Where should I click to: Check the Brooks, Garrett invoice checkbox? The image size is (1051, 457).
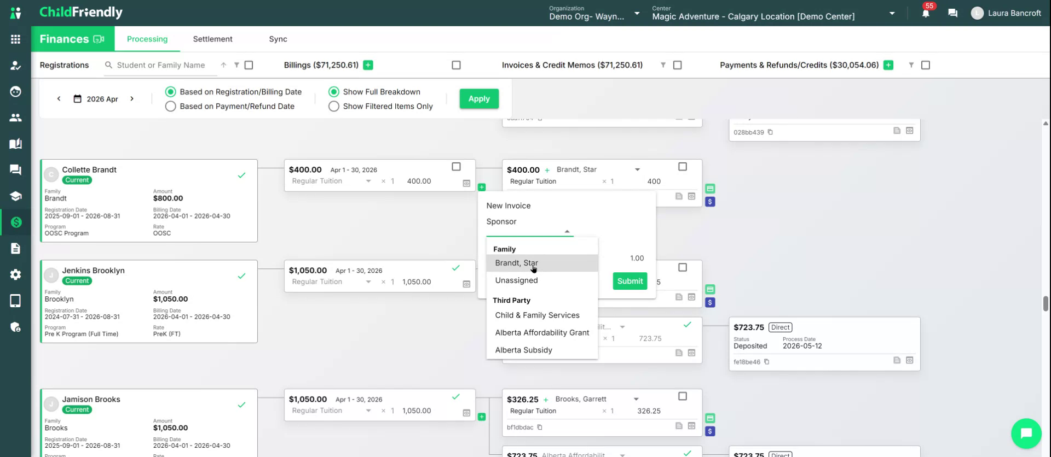tap(683, 396)
